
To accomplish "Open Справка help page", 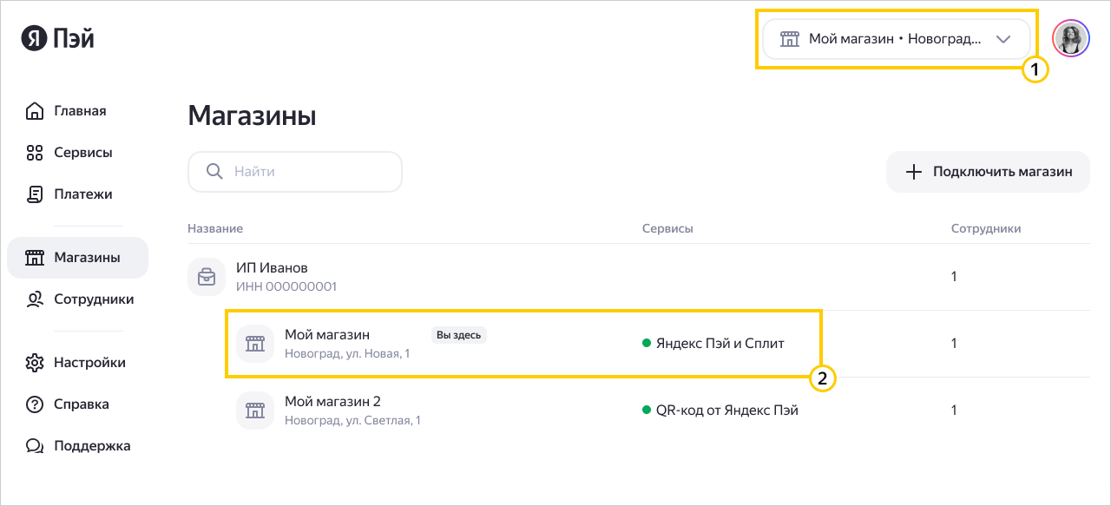I will coord(81,404).
